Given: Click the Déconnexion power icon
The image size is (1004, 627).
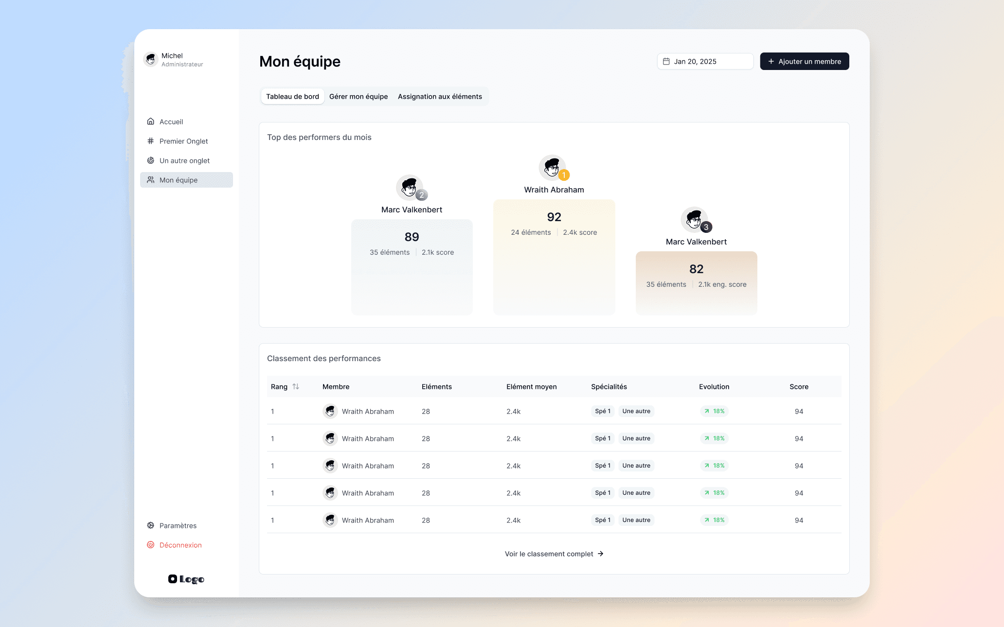Looking at the screenshot, I should 151,545.
